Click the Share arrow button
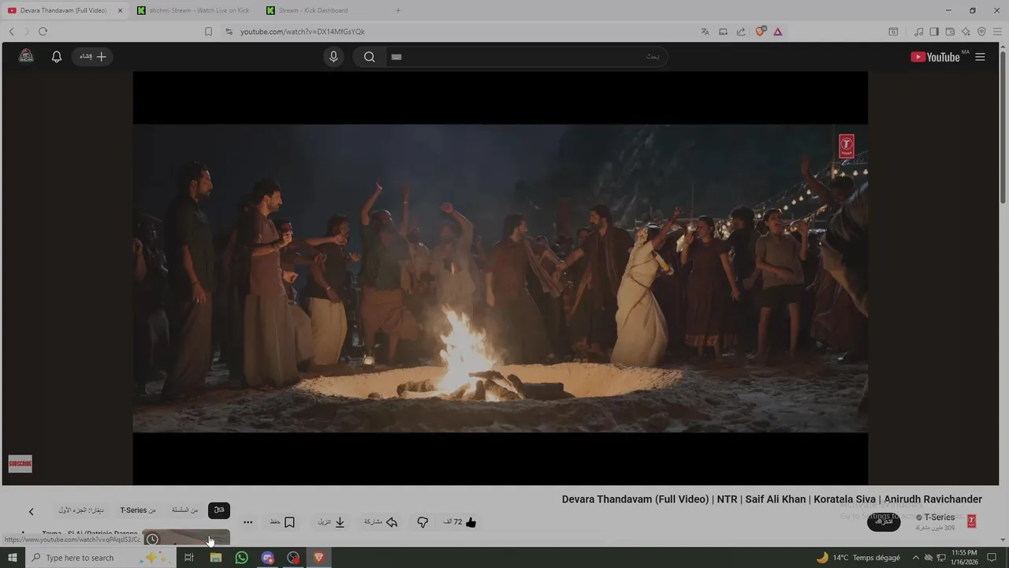This screenshot has width=1009, height=568. tap(381, 522)
